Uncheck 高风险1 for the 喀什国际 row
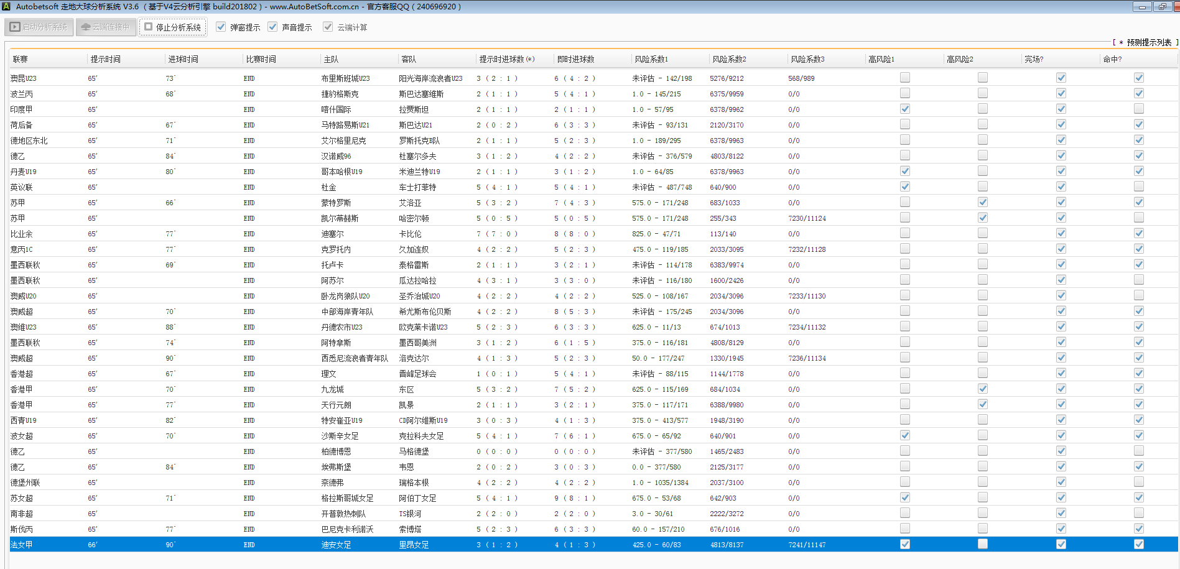Viewport: 1180px width, 569px height. coord(905,109)
